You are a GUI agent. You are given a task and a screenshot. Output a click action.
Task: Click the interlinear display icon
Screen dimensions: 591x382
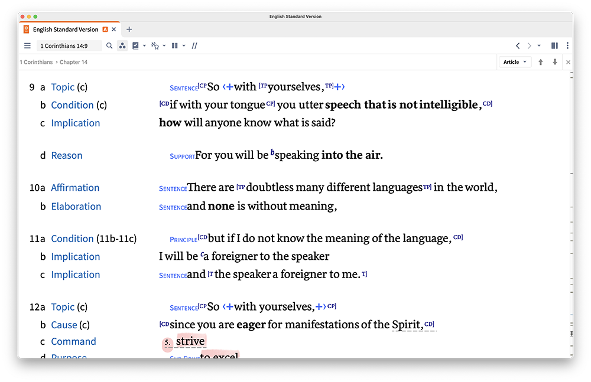155,46
